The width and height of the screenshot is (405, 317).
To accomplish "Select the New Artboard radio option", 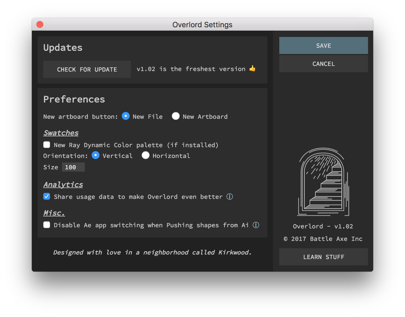I will point(176,116).
